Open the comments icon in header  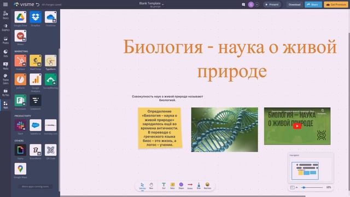coord(243,4)
